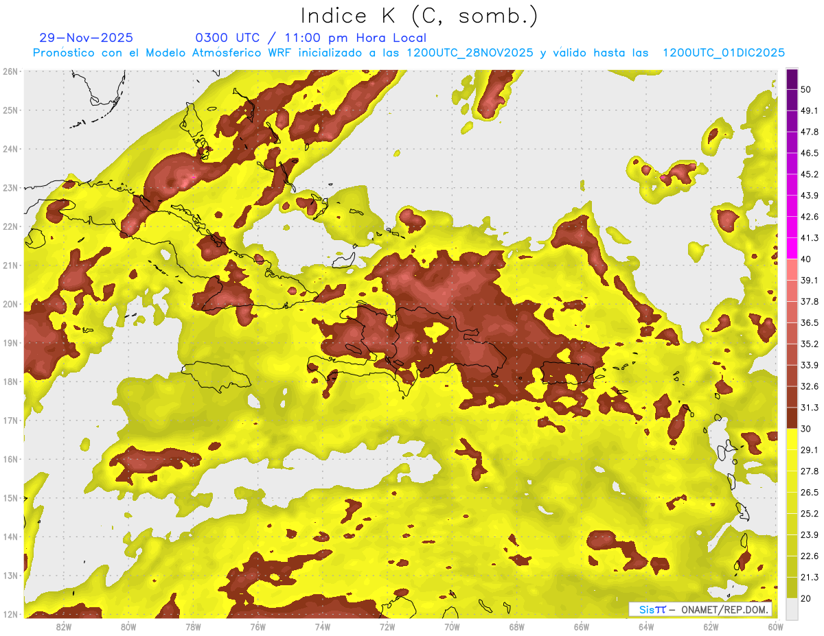Click the '22.6' colorbar value
The width and height of the screenshot is (824, 636).
(x=809, y=556)
